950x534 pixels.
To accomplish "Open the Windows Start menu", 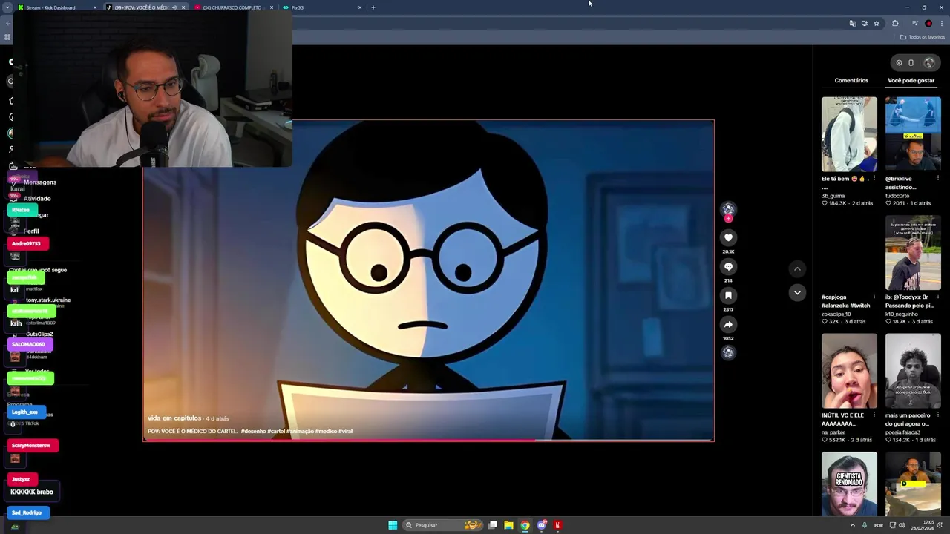I will click(393, 525).
